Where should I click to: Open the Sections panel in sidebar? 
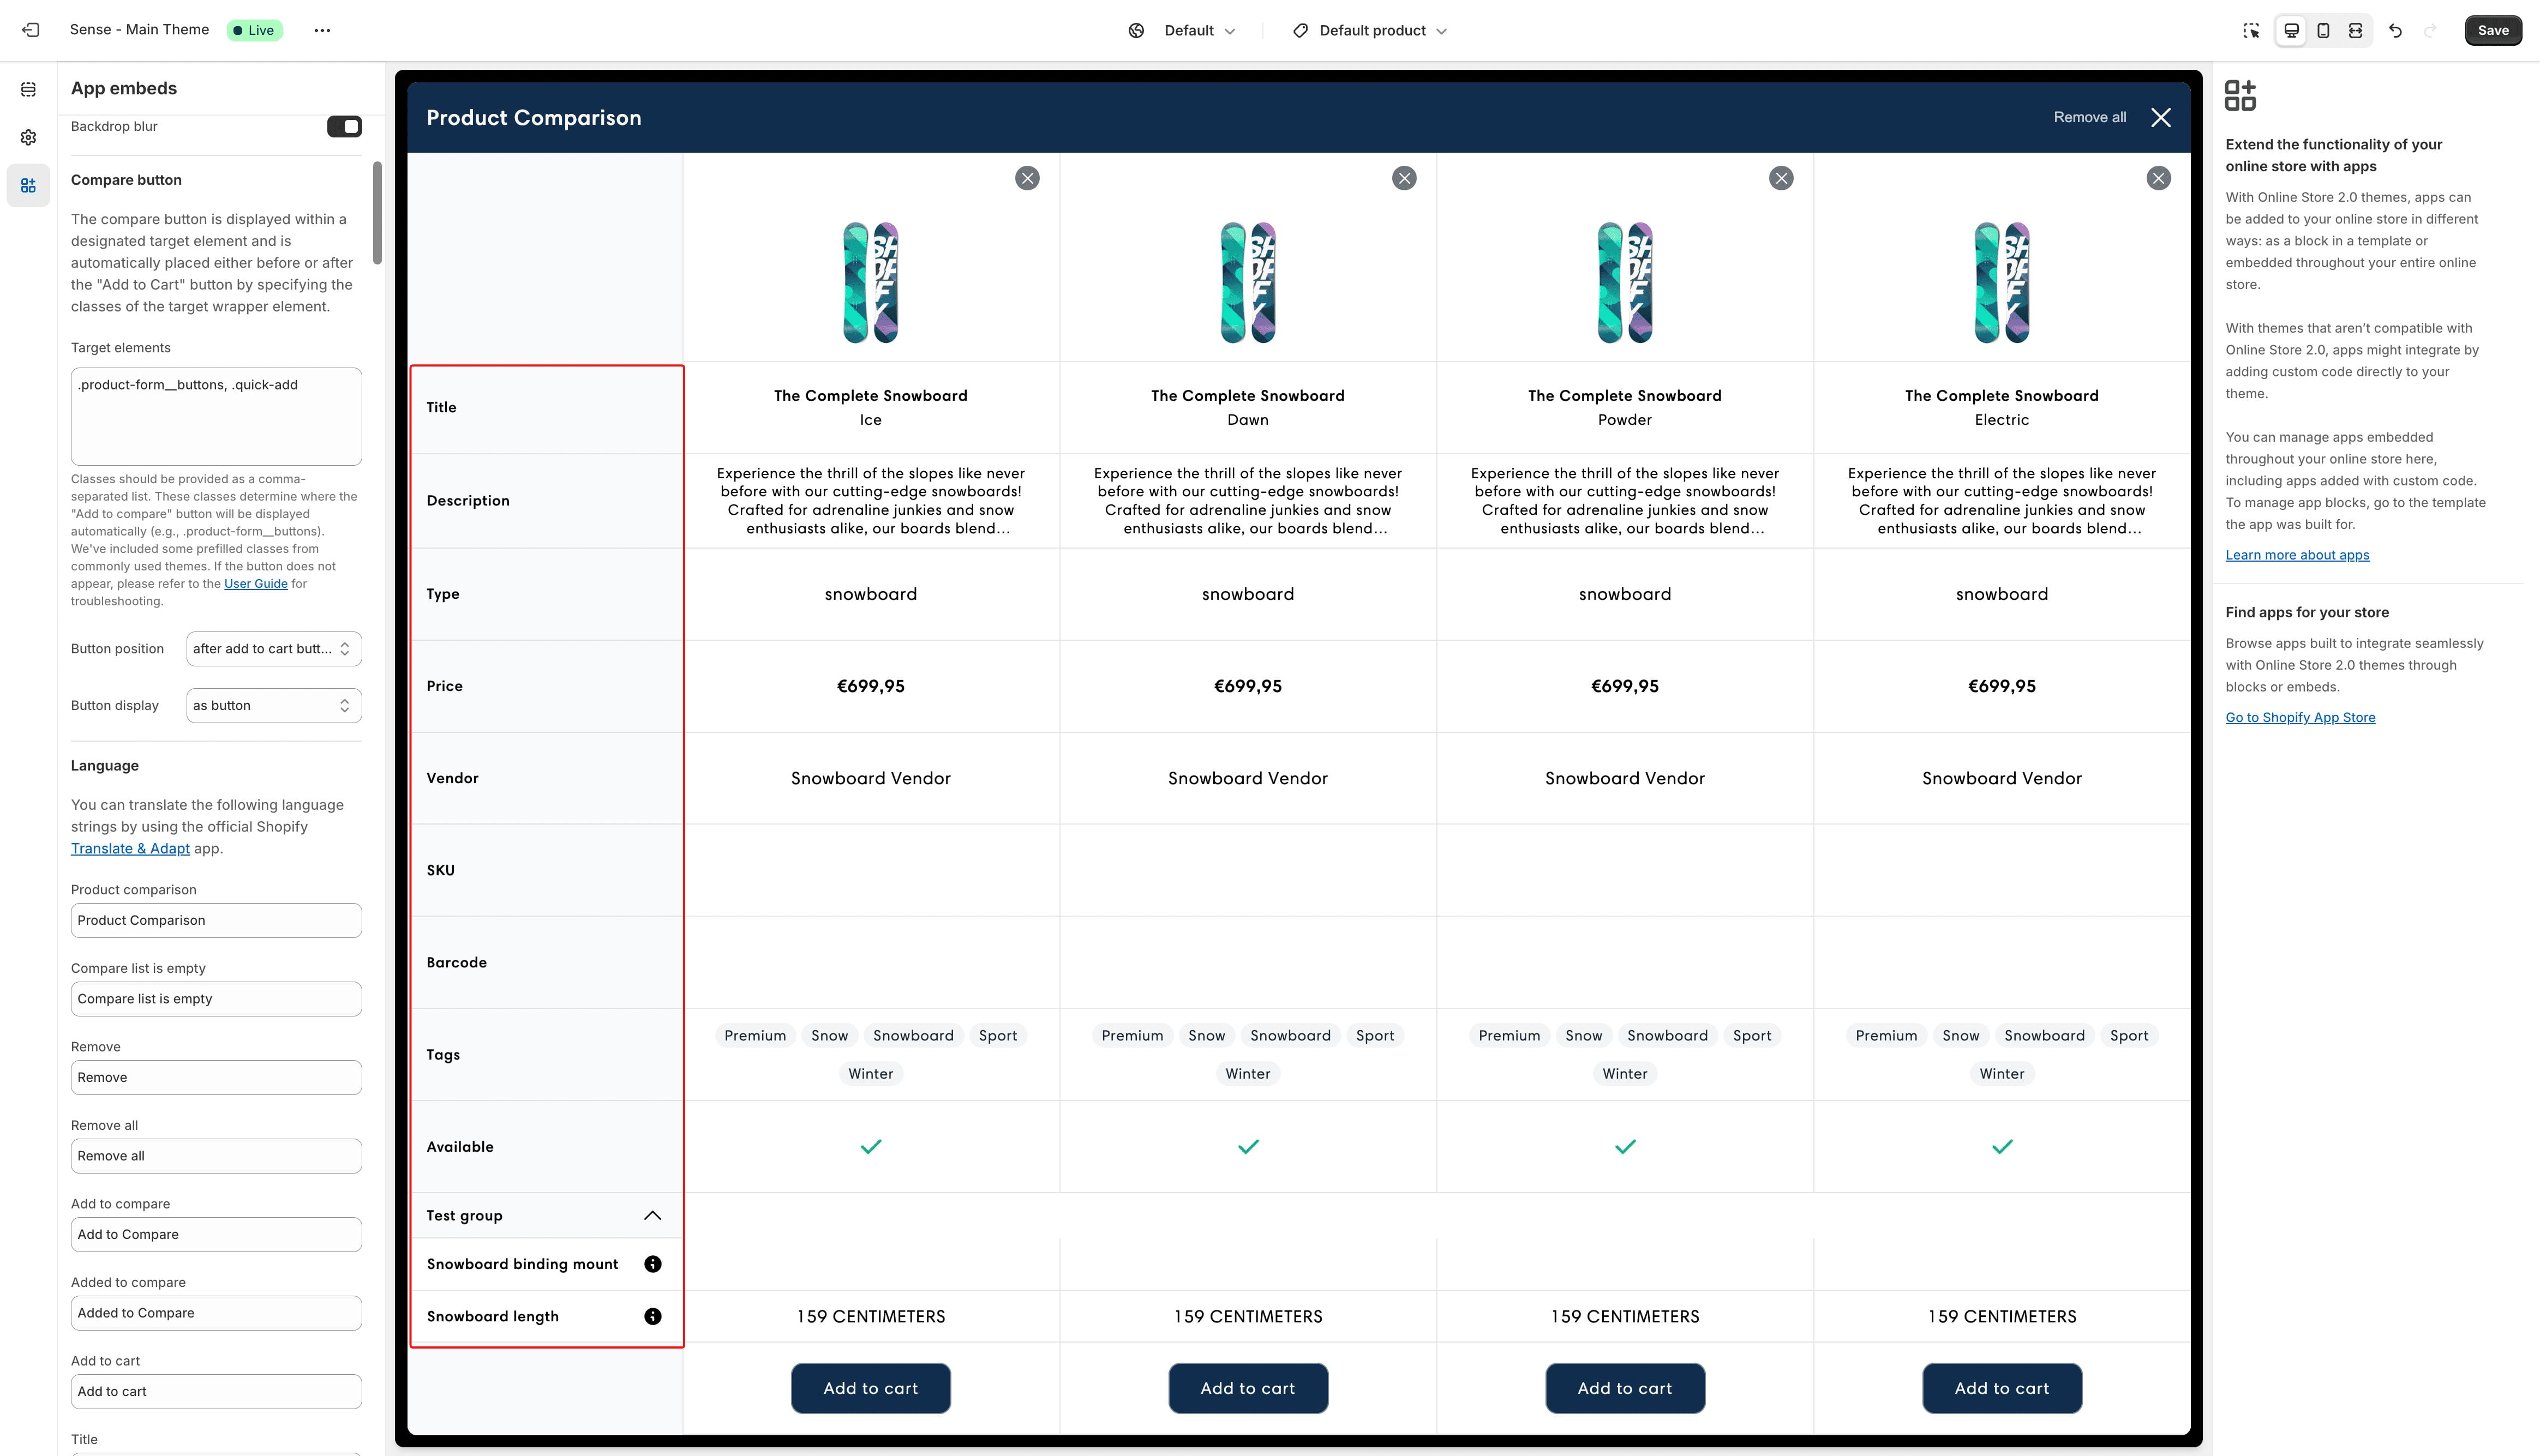tap(28, 89)
